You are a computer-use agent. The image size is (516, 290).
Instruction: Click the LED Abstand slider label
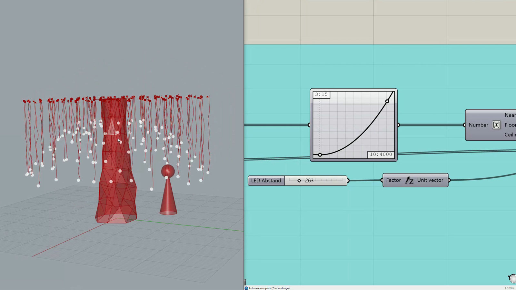point(266,181)
